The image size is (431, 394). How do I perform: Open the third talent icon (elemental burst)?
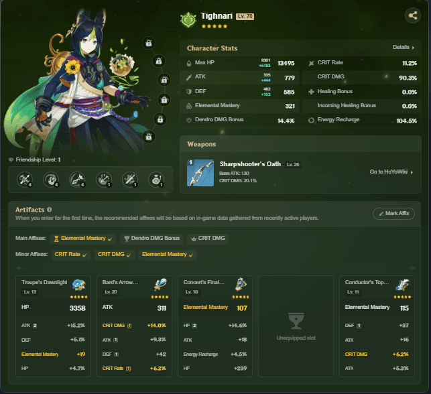click(x=77, y=180)
